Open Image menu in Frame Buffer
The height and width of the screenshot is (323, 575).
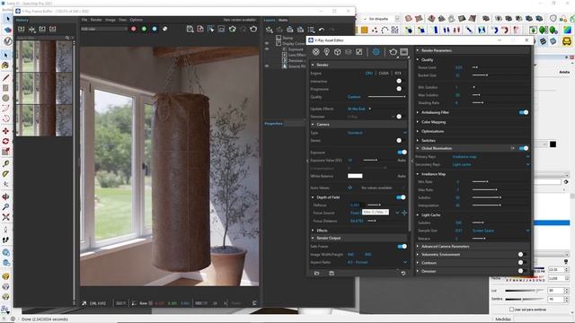click(x=111, y=20)
